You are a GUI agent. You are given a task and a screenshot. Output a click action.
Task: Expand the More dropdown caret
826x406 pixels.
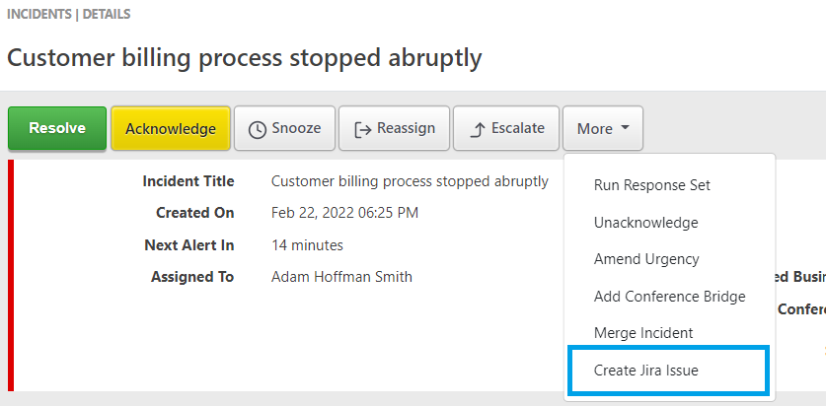[625, 128]
